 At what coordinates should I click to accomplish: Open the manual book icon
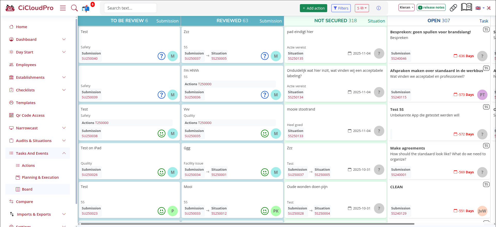pyautogui.click(x=467, y=7)
